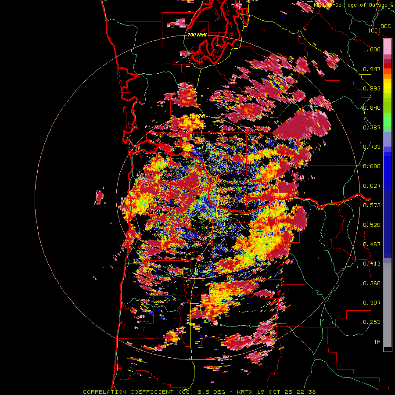Screen dimensions: 395x395
Task: Click the 0.733 color scale value
Action: pyautogui.click(x=372, y=147)
